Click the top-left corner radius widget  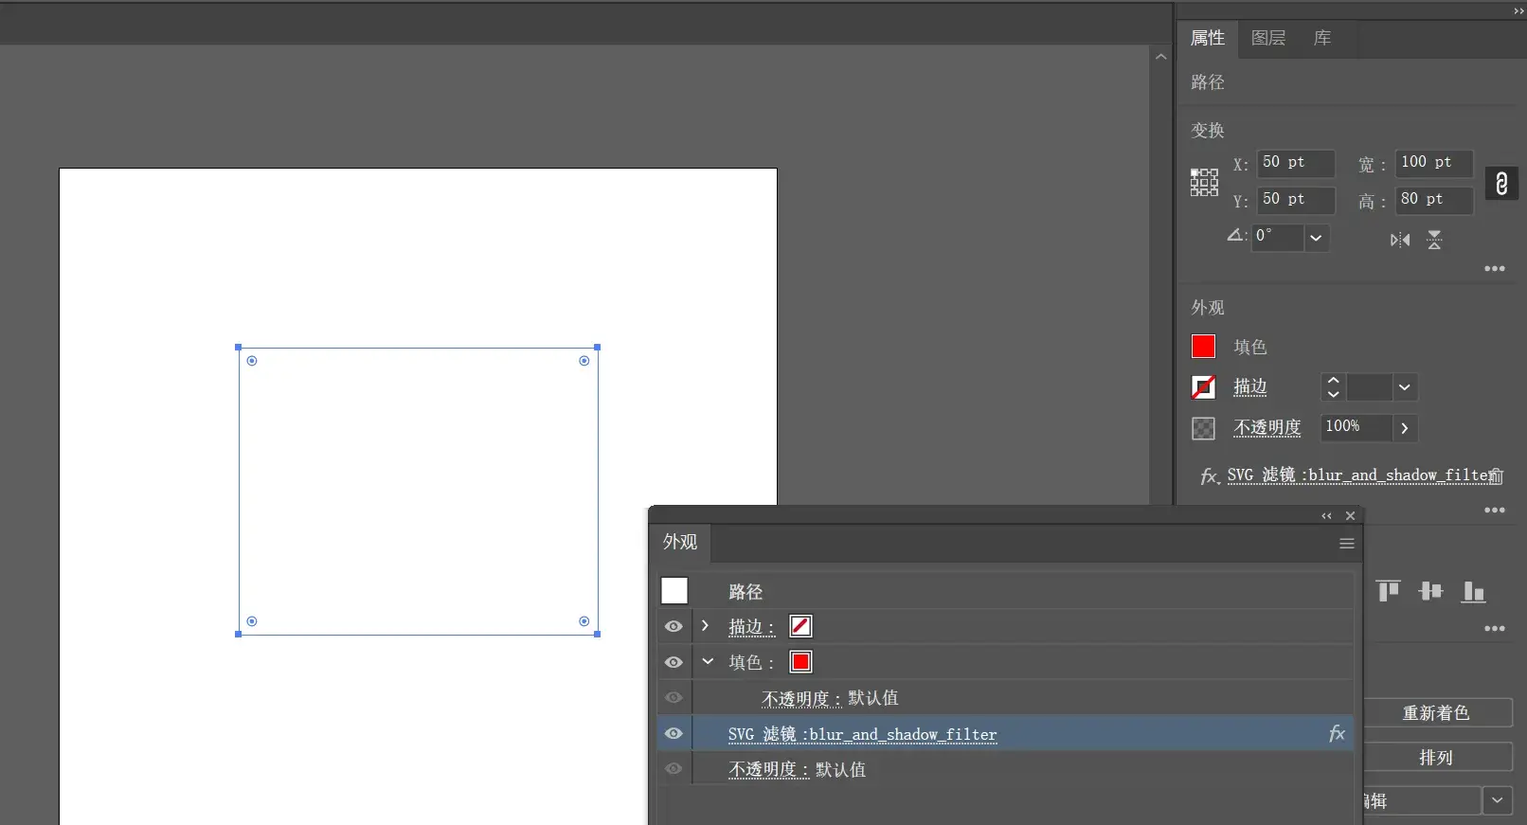[252, 361]
